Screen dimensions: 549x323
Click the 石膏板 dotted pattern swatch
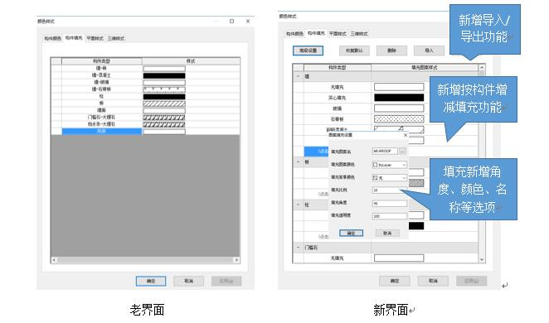tap(399, 119)
